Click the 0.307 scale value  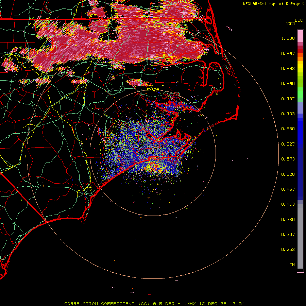click(288, 235)
